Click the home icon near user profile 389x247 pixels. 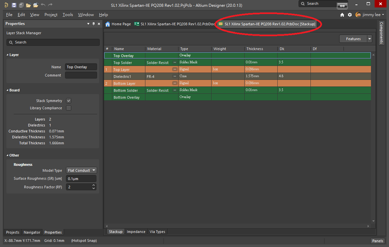point(342,15)
